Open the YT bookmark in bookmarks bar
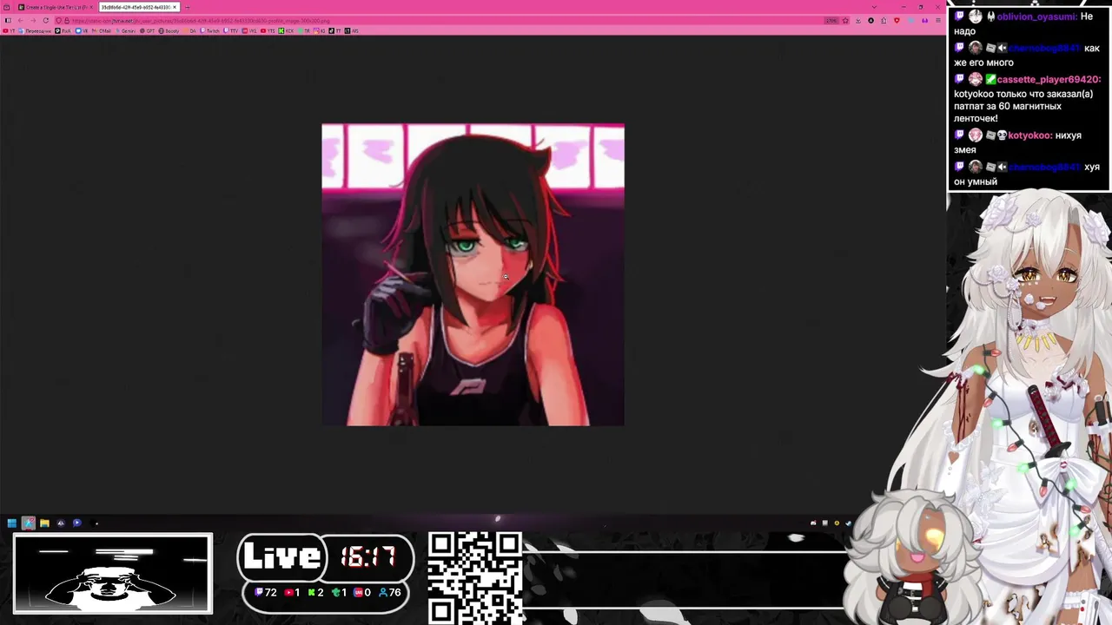 (9, 30)
